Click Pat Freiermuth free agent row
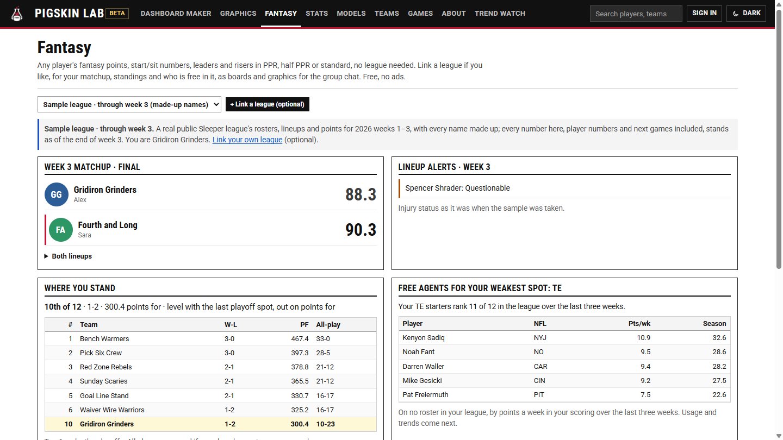The height and width of the screenshot is (440, 783). tap(564, 395)
